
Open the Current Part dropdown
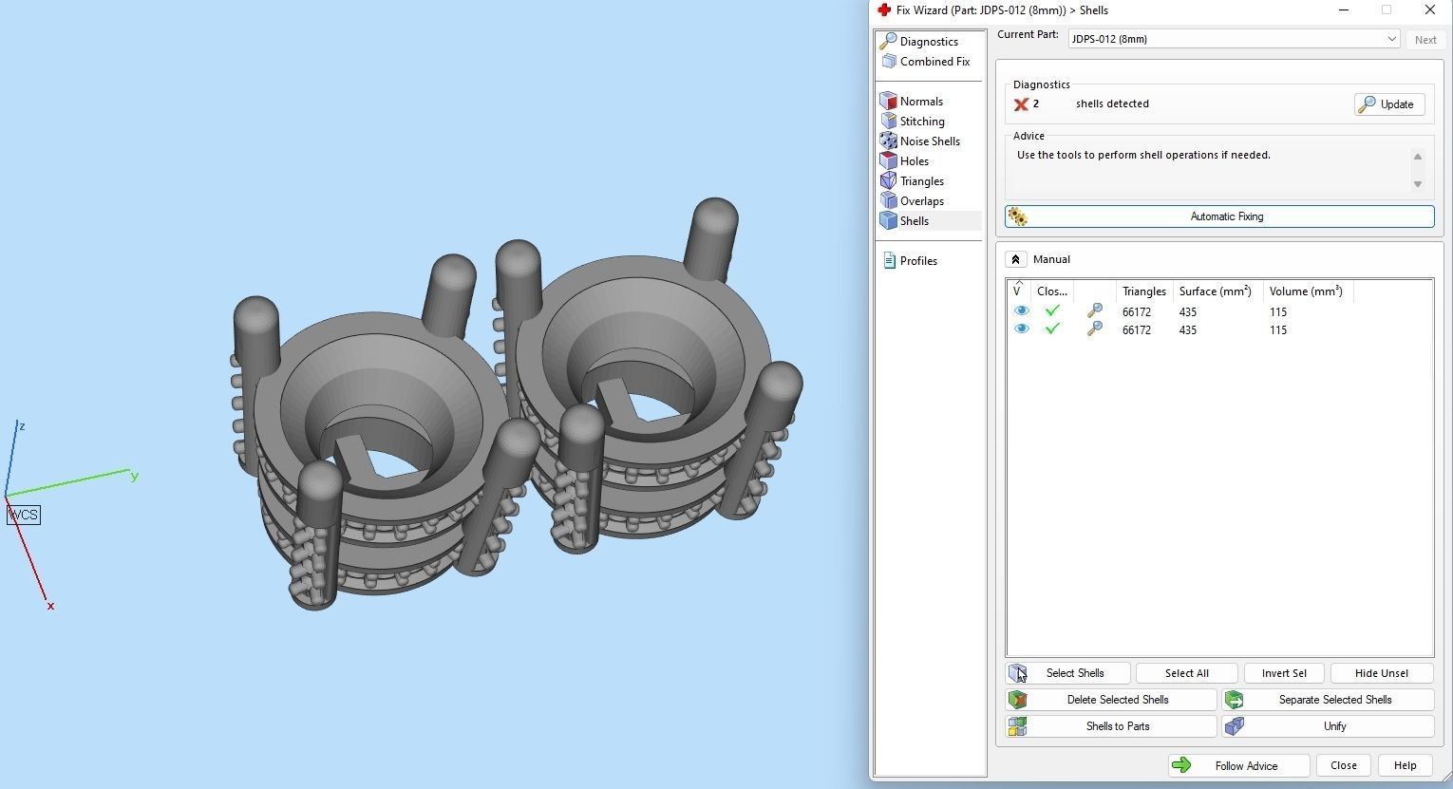(x=1234, y=39)
